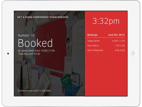
Task: Tap the iPad home button
Action: coord(133,53)
